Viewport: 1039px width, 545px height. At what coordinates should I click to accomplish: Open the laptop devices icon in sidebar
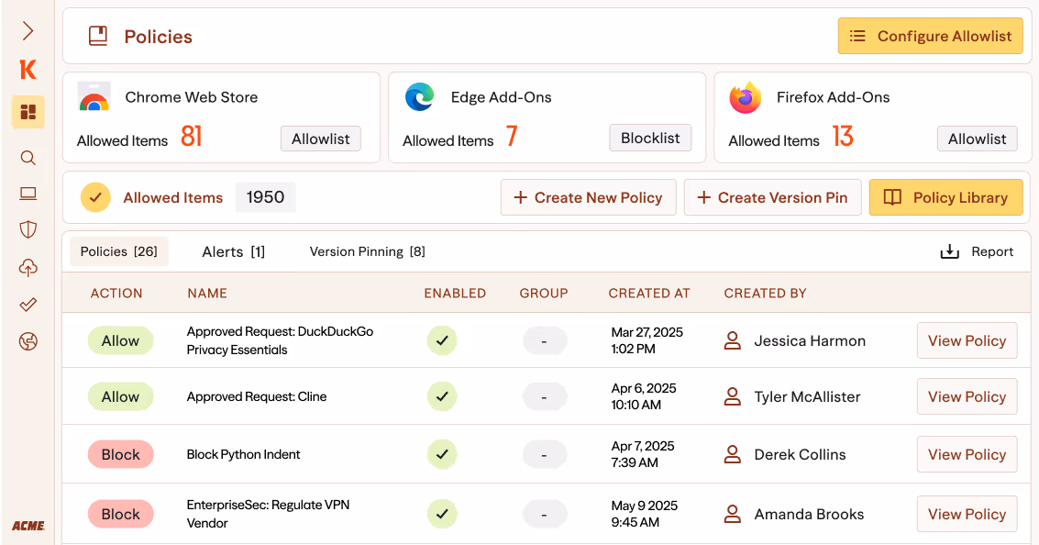[28, 194]
